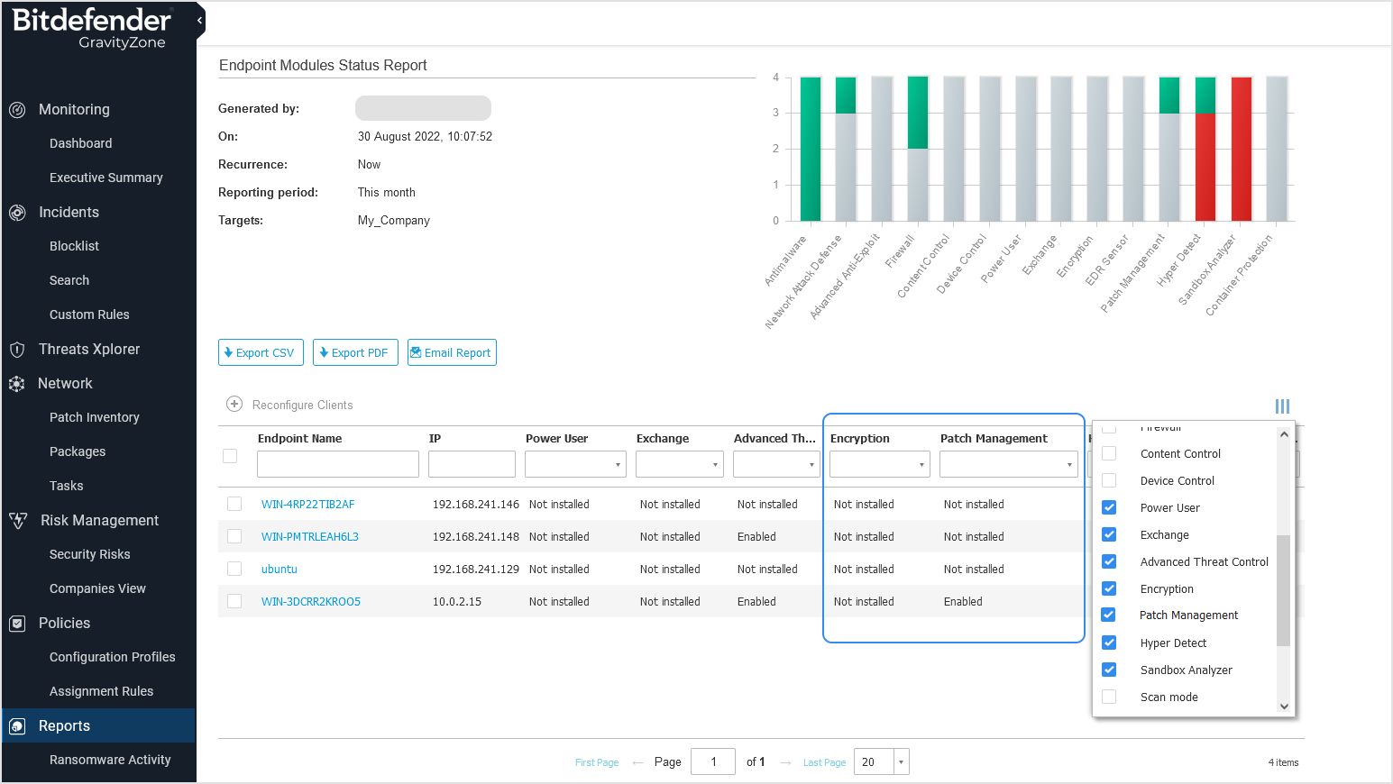The height and width of the screenshot is (784, 1393).
Task: Collapse the sidebar with the chevron arrow
Action: pyautogui.click(x=199, y=20)
